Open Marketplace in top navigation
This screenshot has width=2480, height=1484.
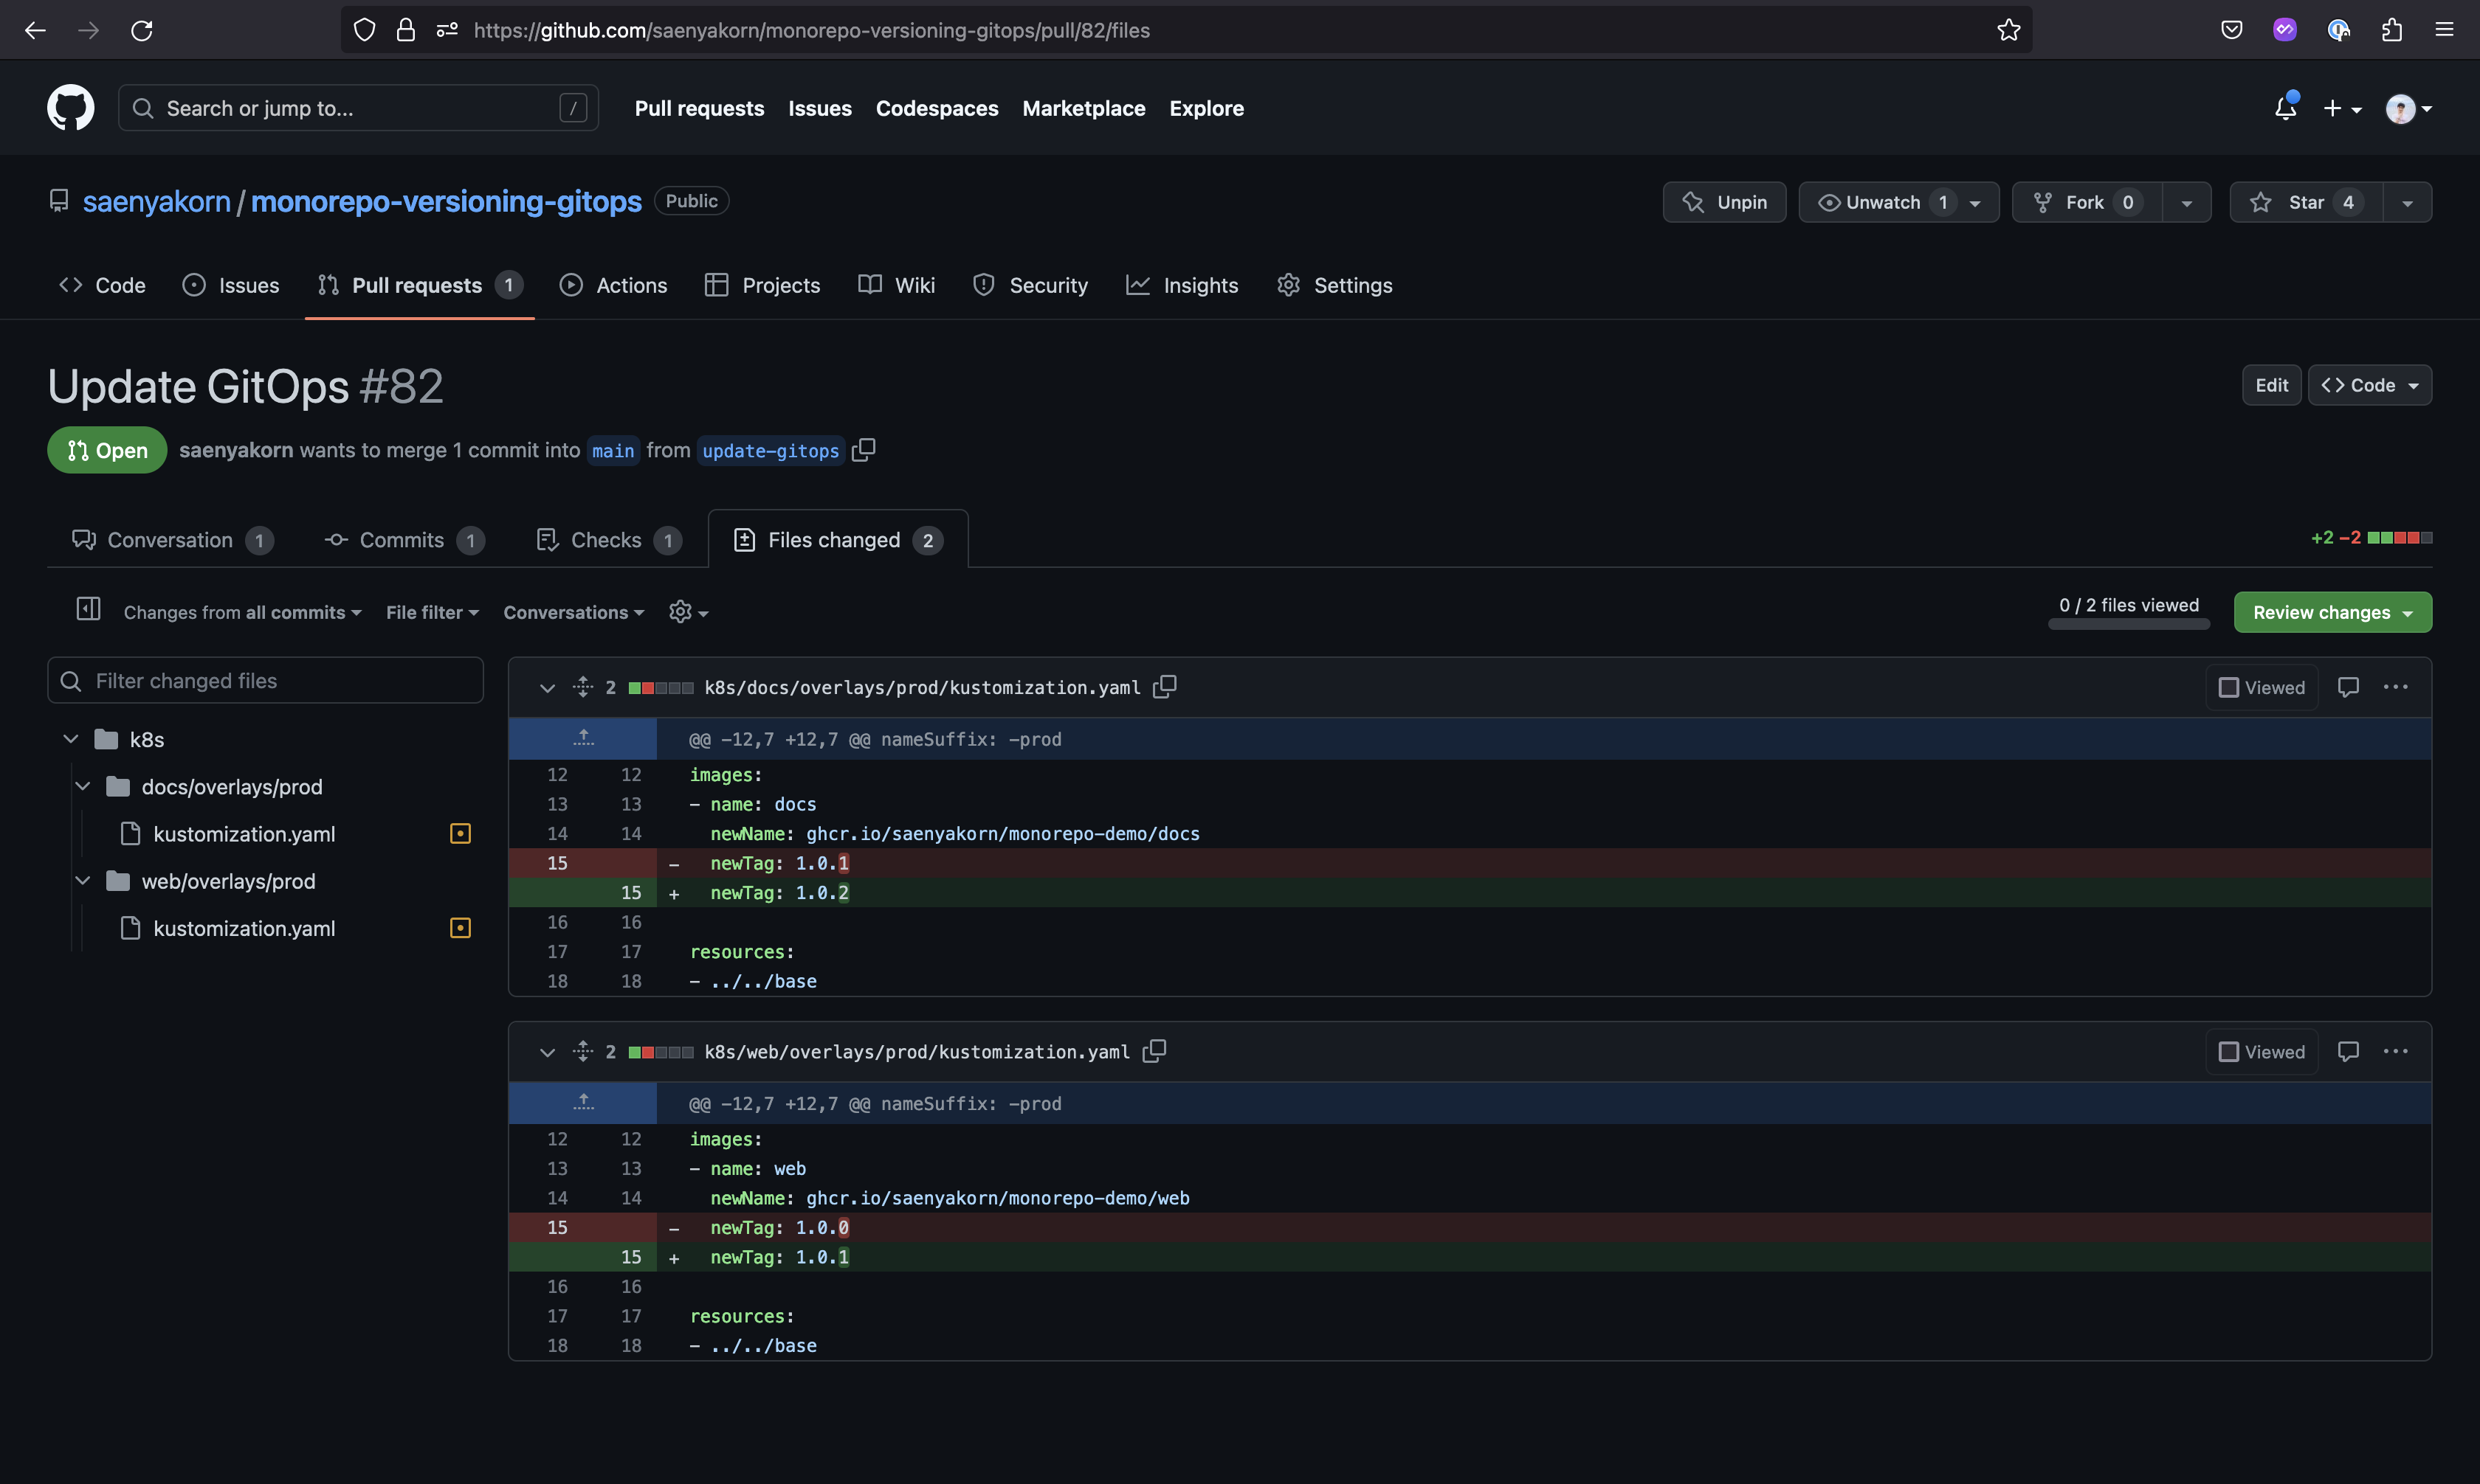1084,108
